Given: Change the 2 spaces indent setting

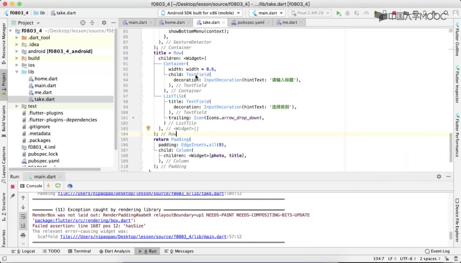Looking at the screenshot, I should pos(430,259).
